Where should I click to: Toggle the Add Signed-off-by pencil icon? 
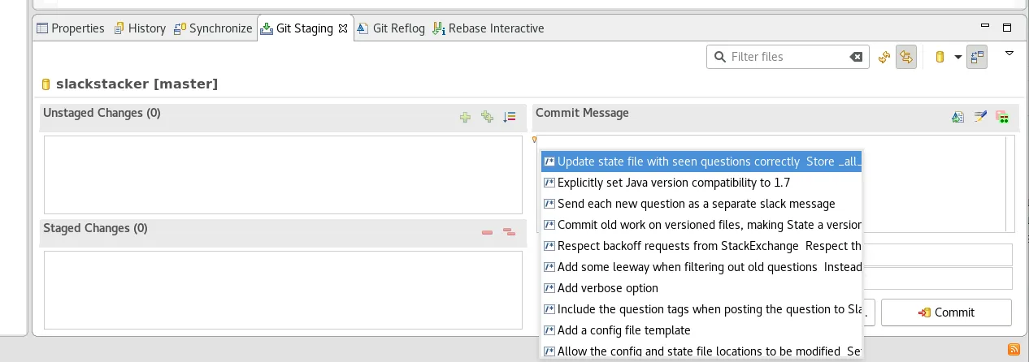980,117
